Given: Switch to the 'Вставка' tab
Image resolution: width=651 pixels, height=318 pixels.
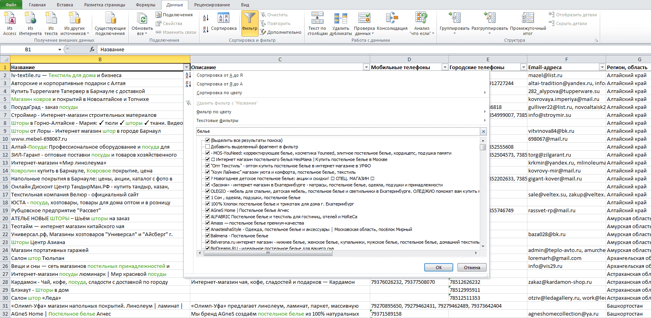Looking at the screenshot, I should [65, 5].
